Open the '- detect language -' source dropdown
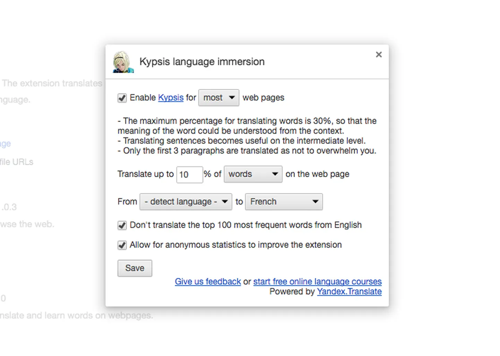 click(186, 202)
